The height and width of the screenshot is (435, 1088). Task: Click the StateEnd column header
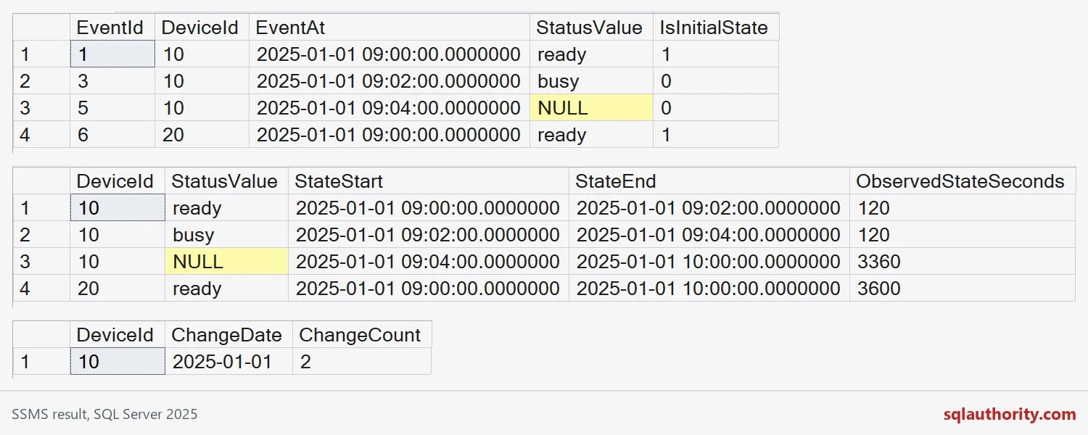pos(709,181)
